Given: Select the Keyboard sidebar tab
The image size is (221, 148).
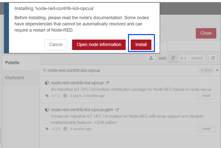Looking at the screenshot, I should (21, 78).
